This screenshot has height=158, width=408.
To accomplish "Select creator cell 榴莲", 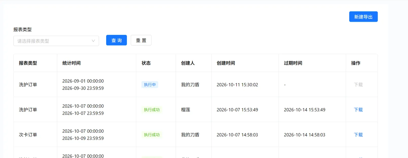I will (186, 110).
